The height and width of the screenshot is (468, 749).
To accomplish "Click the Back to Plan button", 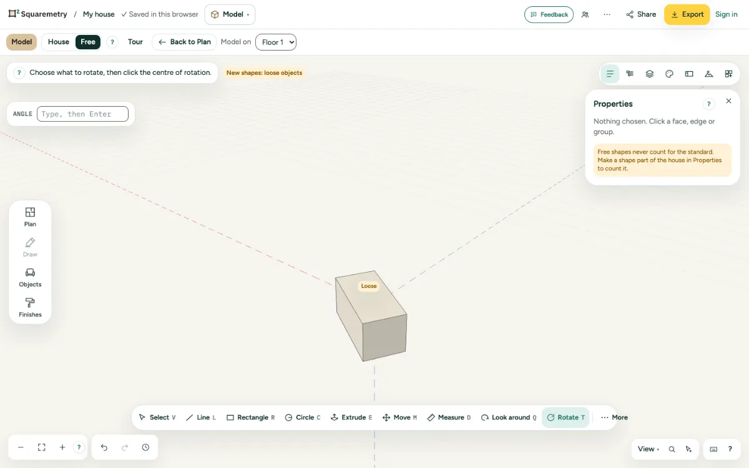I will [184, 42].
